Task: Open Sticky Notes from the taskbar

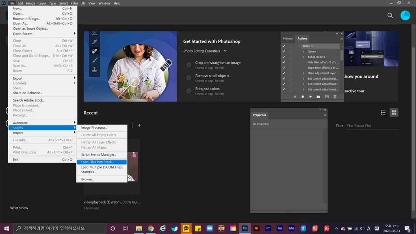Action: [x=198, y=228]
